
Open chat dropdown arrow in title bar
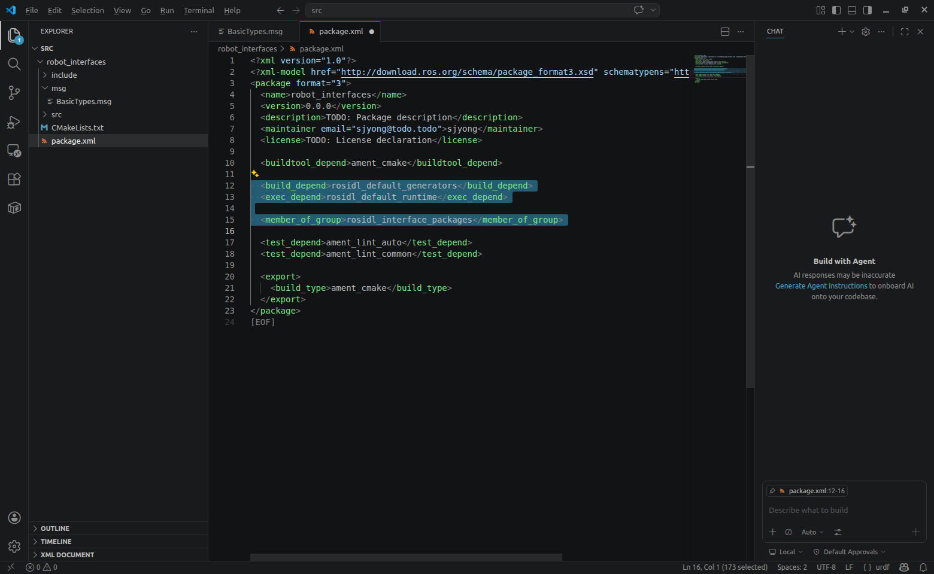tap(653, 10)
